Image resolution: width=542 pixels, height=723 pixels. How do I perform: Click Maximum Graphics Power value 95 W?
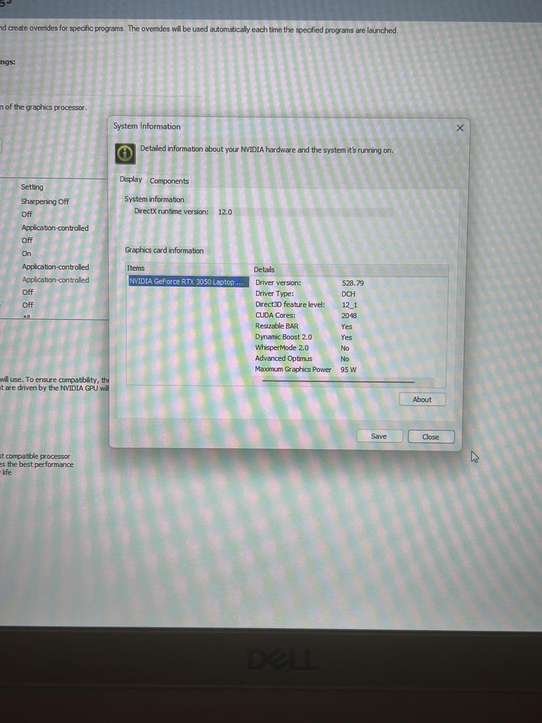coord(349,370)
